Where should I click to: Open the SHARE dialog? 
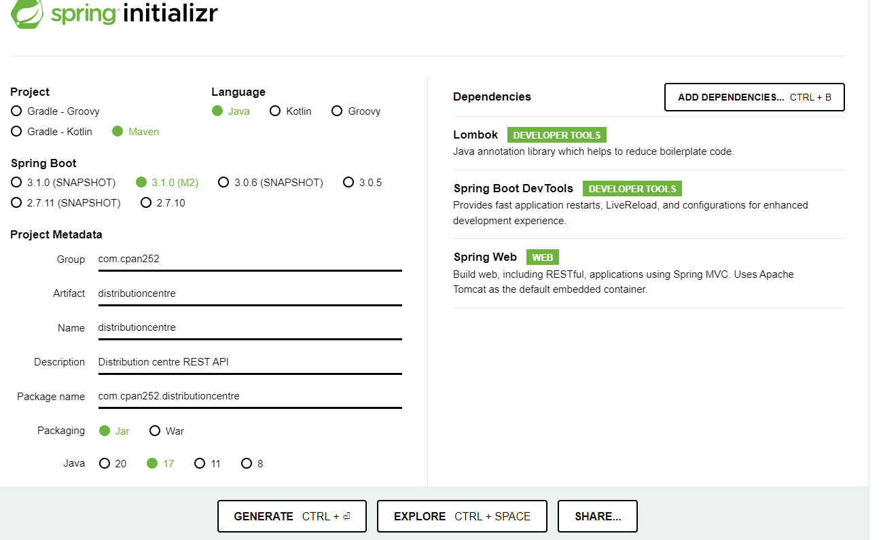pyautogui.click(x=597, y=516)
